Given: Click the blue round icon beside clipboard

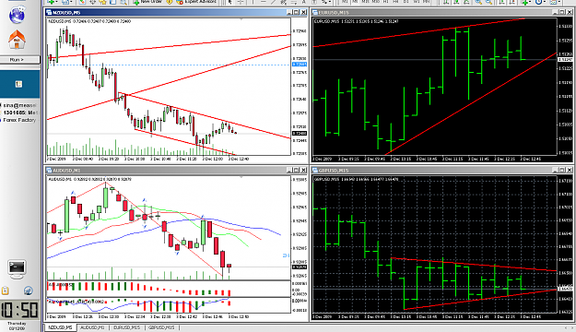Looking at the screenshot, I should click(x=29, y=290).
